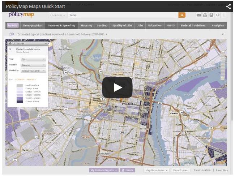Click the Camden label on map
235x176 pixels.
coord(174,113)
